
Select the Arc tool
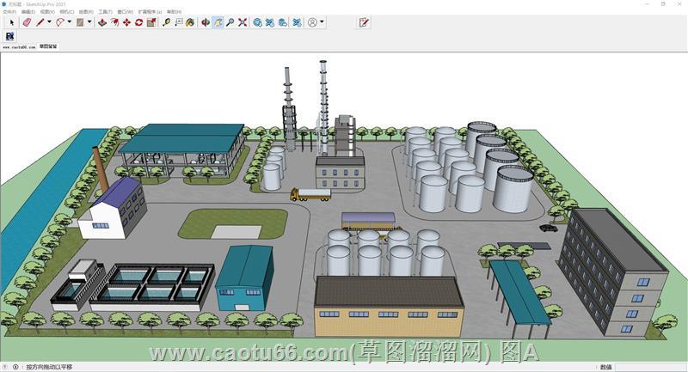[x=60, y=22]
